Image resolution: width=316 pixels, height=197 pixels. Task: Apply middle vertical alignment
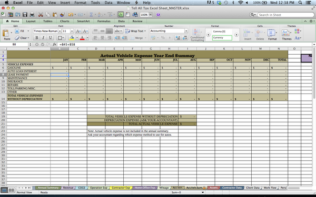(x=102, y=31)
